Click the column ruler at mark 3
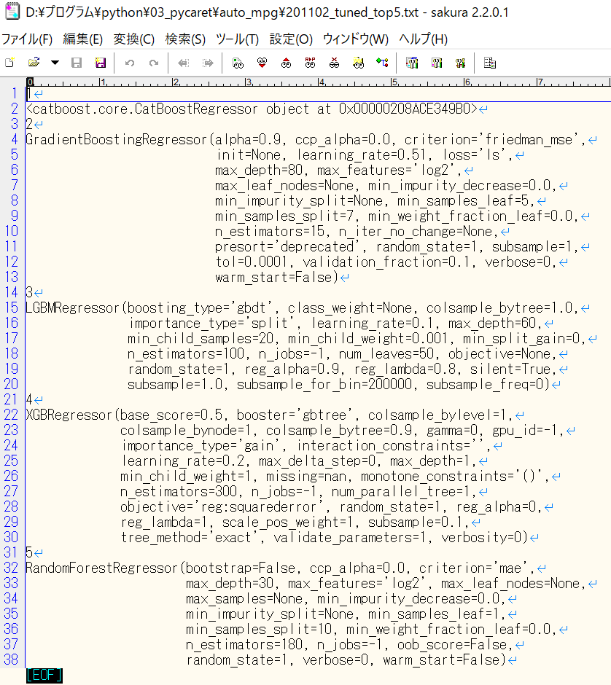The image size is (611, 685). click(x=248, y=82)
